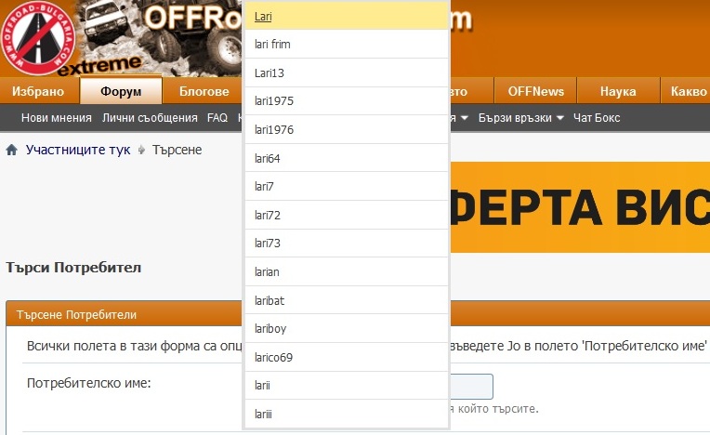710x435 pixels.
Task: Open the Чат Бокс link
Action: 597,118
